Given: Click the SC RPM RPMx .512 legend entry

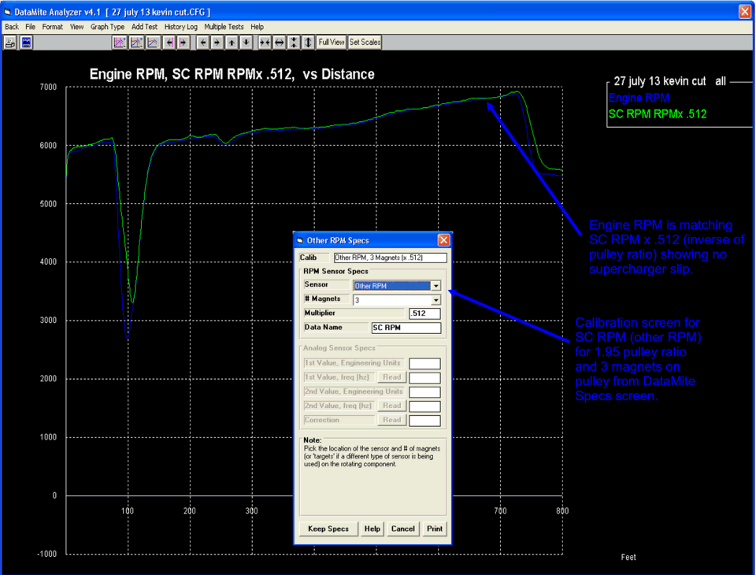Looking at the screenshot, I should [x=658, y=114].
